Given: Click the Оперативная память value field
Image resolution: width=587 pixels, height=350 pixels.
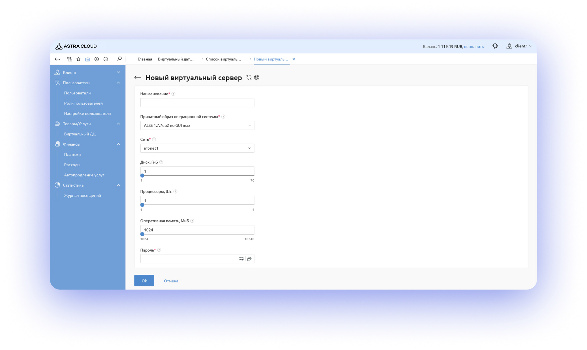Looking at the screenshot, I should tap(197, 230).
